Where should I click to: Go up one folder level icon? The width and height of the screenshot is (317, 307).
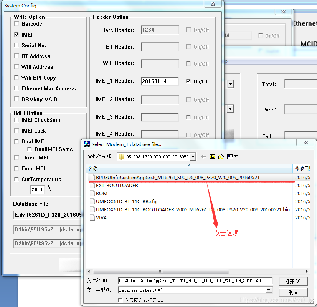pos(212,156)
